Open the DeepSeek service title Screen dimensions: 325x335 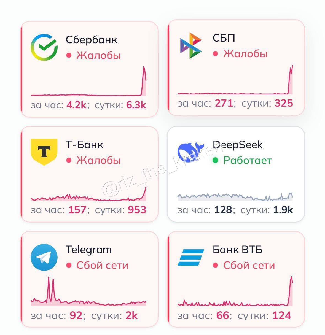coord(238,145)
